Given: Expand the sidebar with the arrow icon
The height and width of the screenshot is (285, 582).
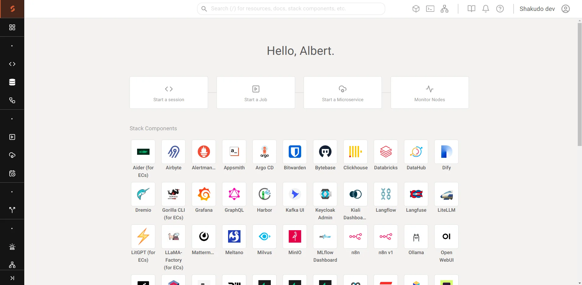Looking at the screenshot, I should [x=12, y=278].
